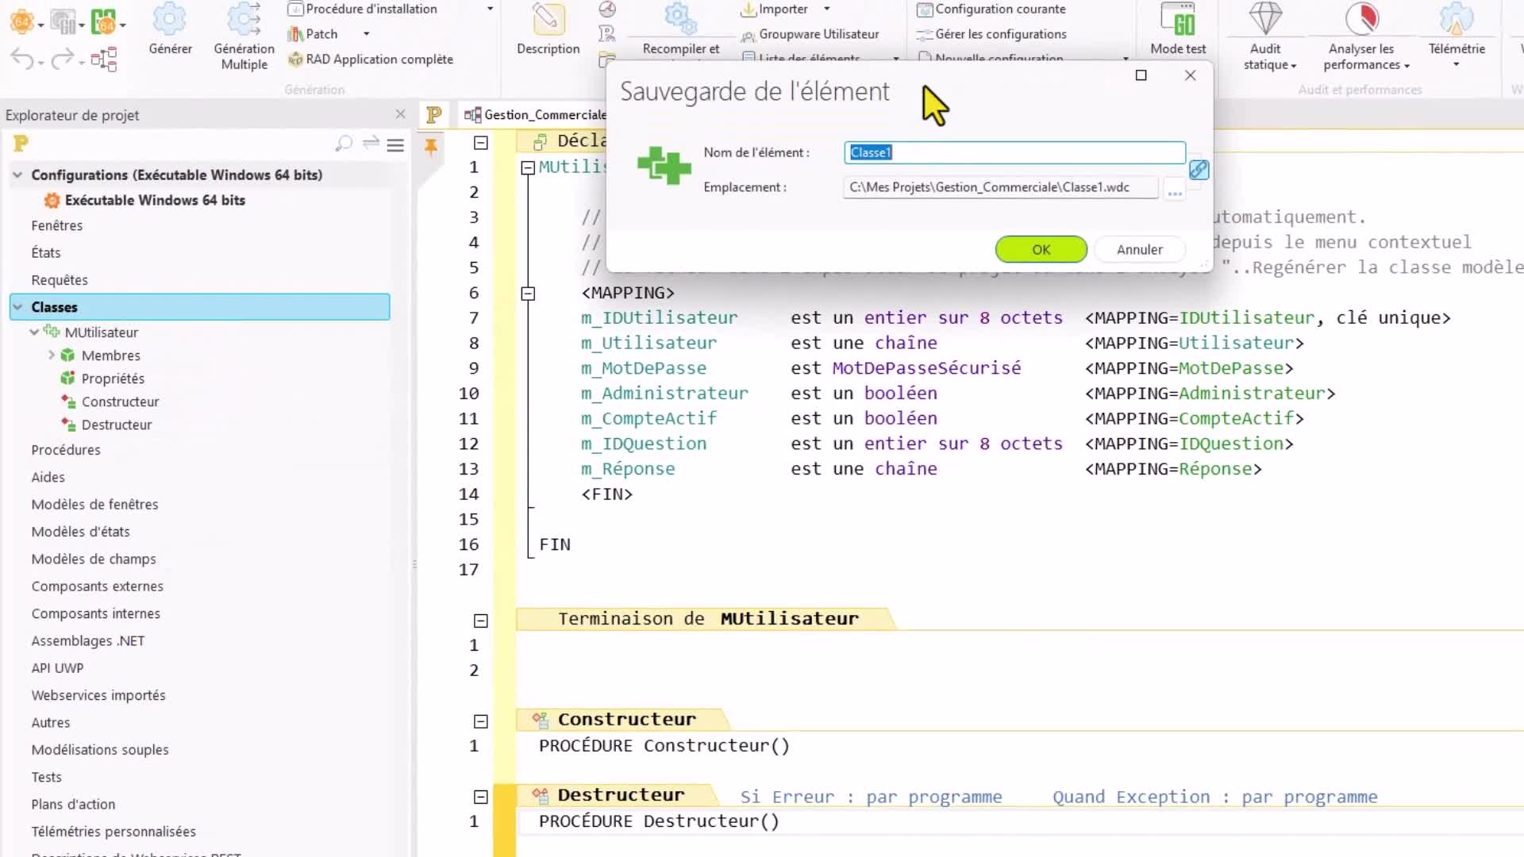Open the Patch dropdown arrow
The image size is (1524, 857).
(x=366, y=33)
